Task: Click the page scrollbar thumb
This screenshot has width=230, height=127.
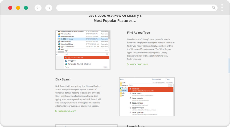Action: coord(229,65)
